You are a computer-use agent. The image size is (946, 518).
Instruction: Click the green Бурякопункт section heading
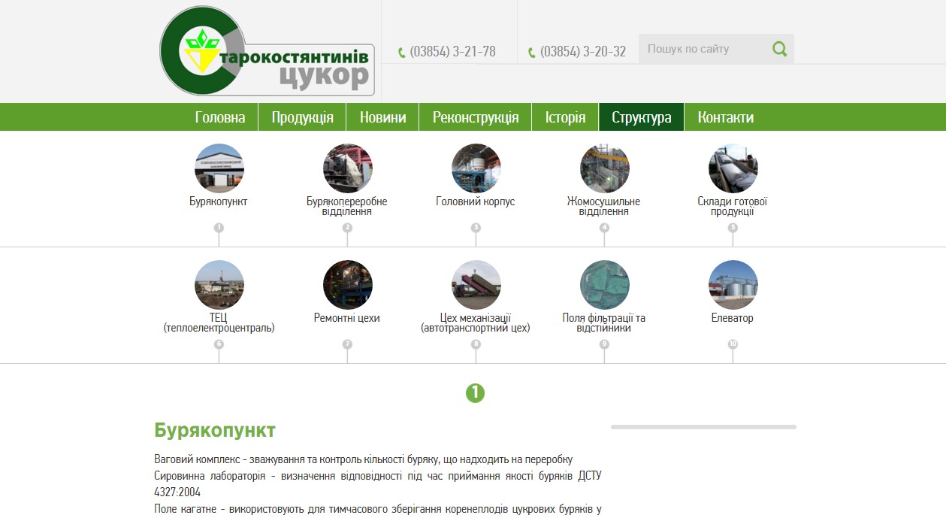coord(215,431)
